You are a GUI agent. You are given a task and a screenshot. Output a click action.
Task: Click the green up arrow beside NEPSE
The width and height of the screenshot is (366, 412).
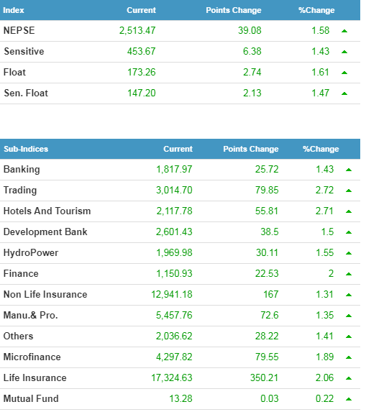344,31
